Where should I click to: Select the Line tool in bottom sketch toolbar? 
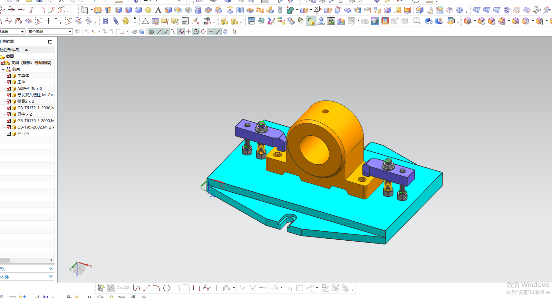tap(147, 288)
